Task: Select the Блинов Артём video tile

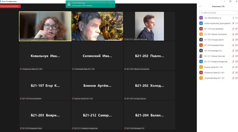Action: (x=97, y=86)
